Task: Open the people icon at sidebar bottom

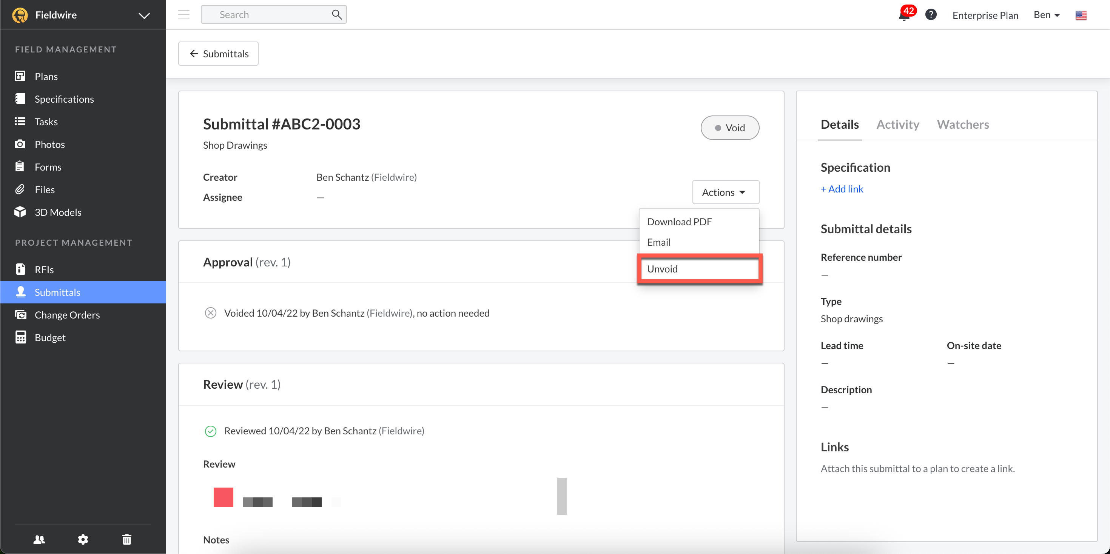Action: [x=39, y=539]
